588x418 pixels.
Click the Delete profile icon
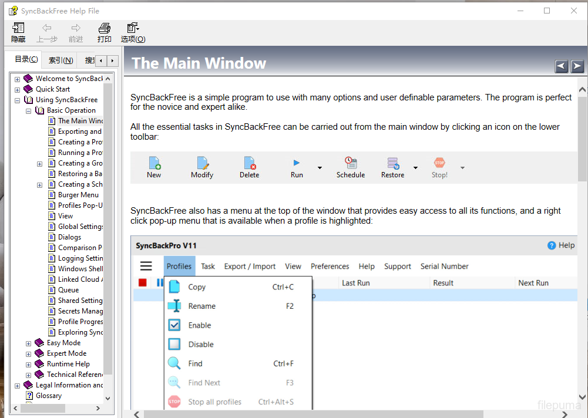click(x=250, y=163)
